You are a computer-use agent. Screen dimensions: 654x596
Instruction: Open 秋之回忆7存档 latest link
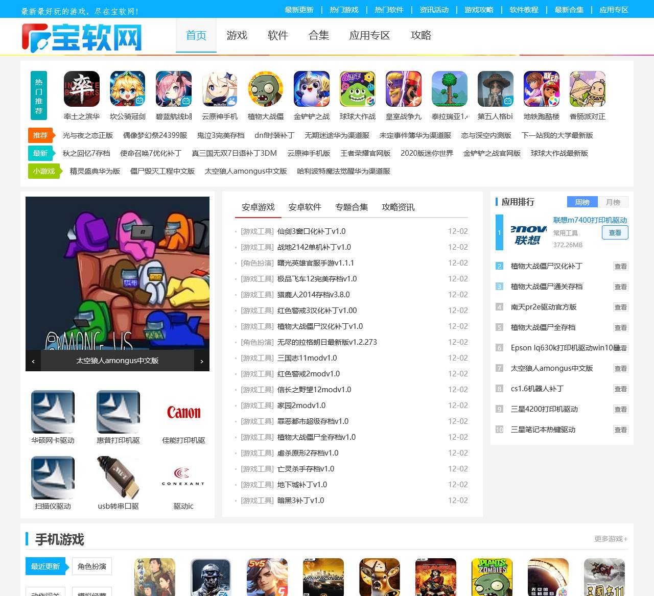pos(86,153)
